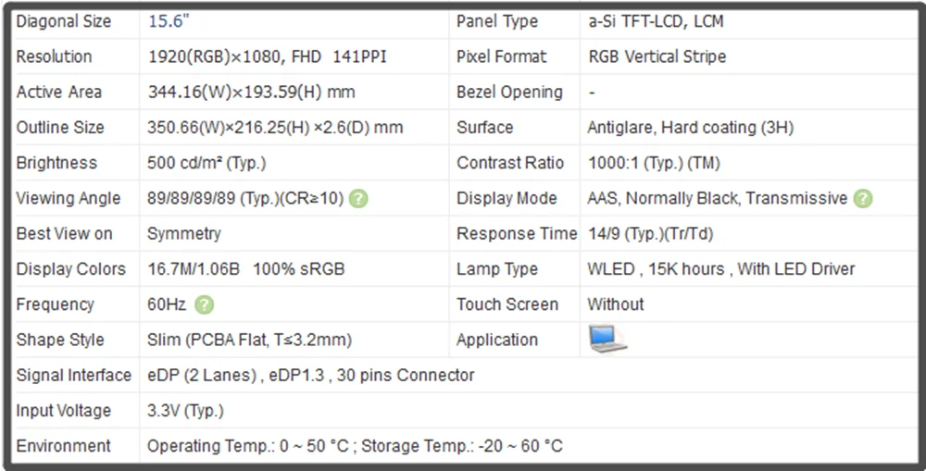Click the Display Mode help question-mark icon
Image resolution: width=926 pixels, height=471 pixels.
[863, 198]
